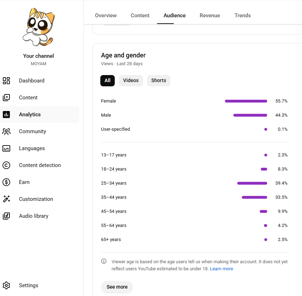The height and width of the screenshot is (296, 302).
Task: Click the Male percentage bar
Action: 250,115
